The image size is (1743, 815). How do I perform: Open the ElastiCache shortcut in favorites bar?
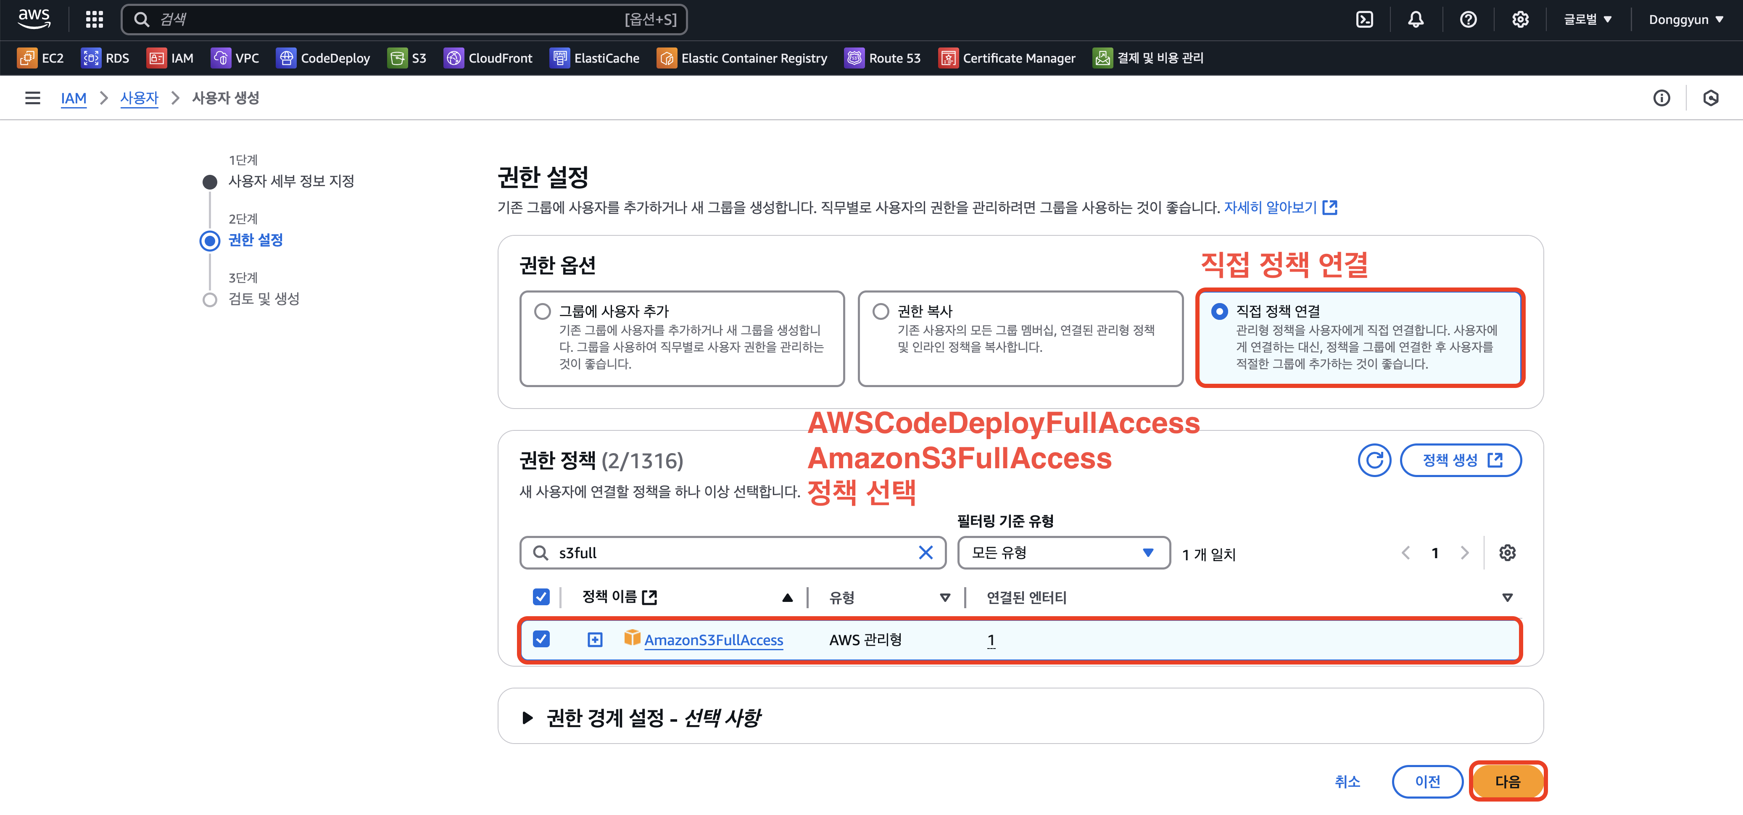click(595, 58)
